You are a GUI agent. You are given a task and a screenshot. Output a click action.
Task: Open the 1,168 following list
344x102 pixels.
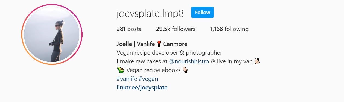click(229, 29)
